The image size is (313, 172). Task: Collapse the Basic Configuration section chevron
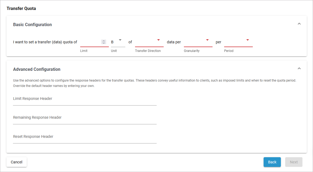pos(299,24)
